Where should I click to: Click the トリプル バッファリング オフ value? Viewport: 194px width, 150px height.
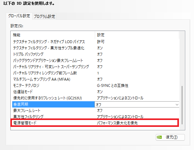pos(100,54)
